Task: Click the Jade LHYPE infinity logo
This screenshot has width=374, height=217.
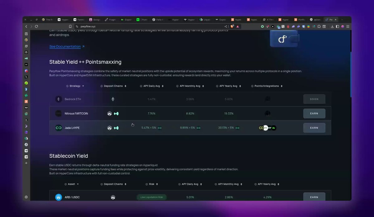Action: [x=59, y=128]
